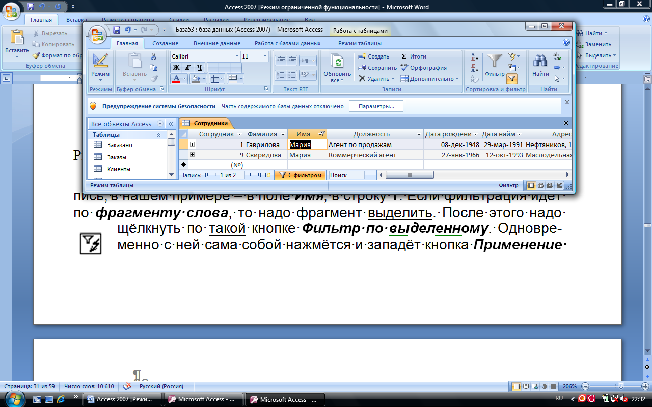
Task: Click the clear all sorts eraser icon
Action: [x=475, y=79]
